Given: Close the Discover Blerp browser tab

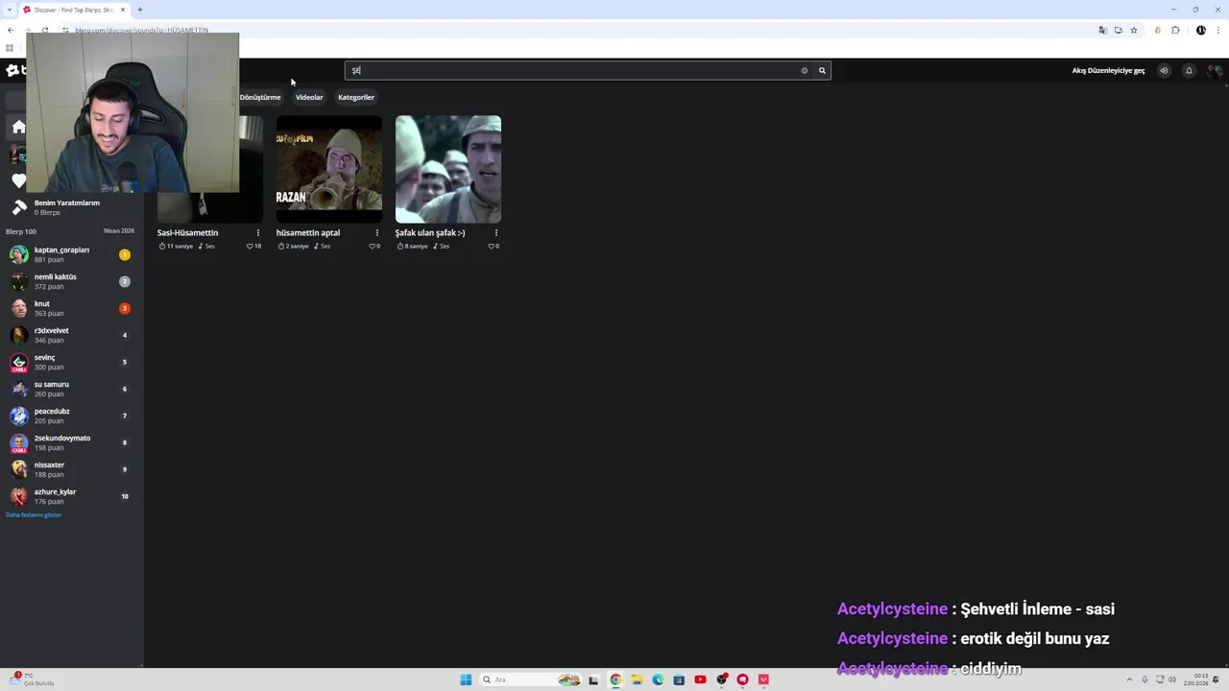Looking at the screenshot, I should [x=123, y=10].
